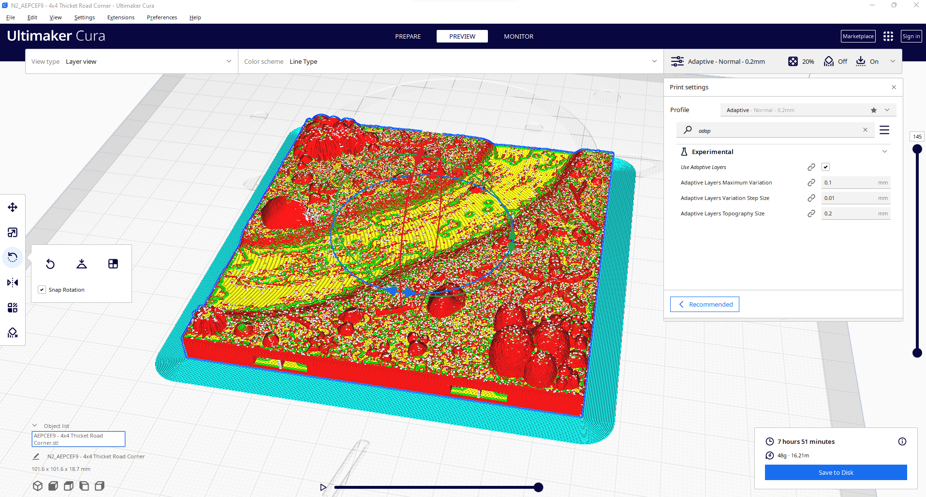The width and height of the screenshot is (926, 497).
Task: Go back to Recommended settings
Action: pyautogui.click(x=705, y=304)
